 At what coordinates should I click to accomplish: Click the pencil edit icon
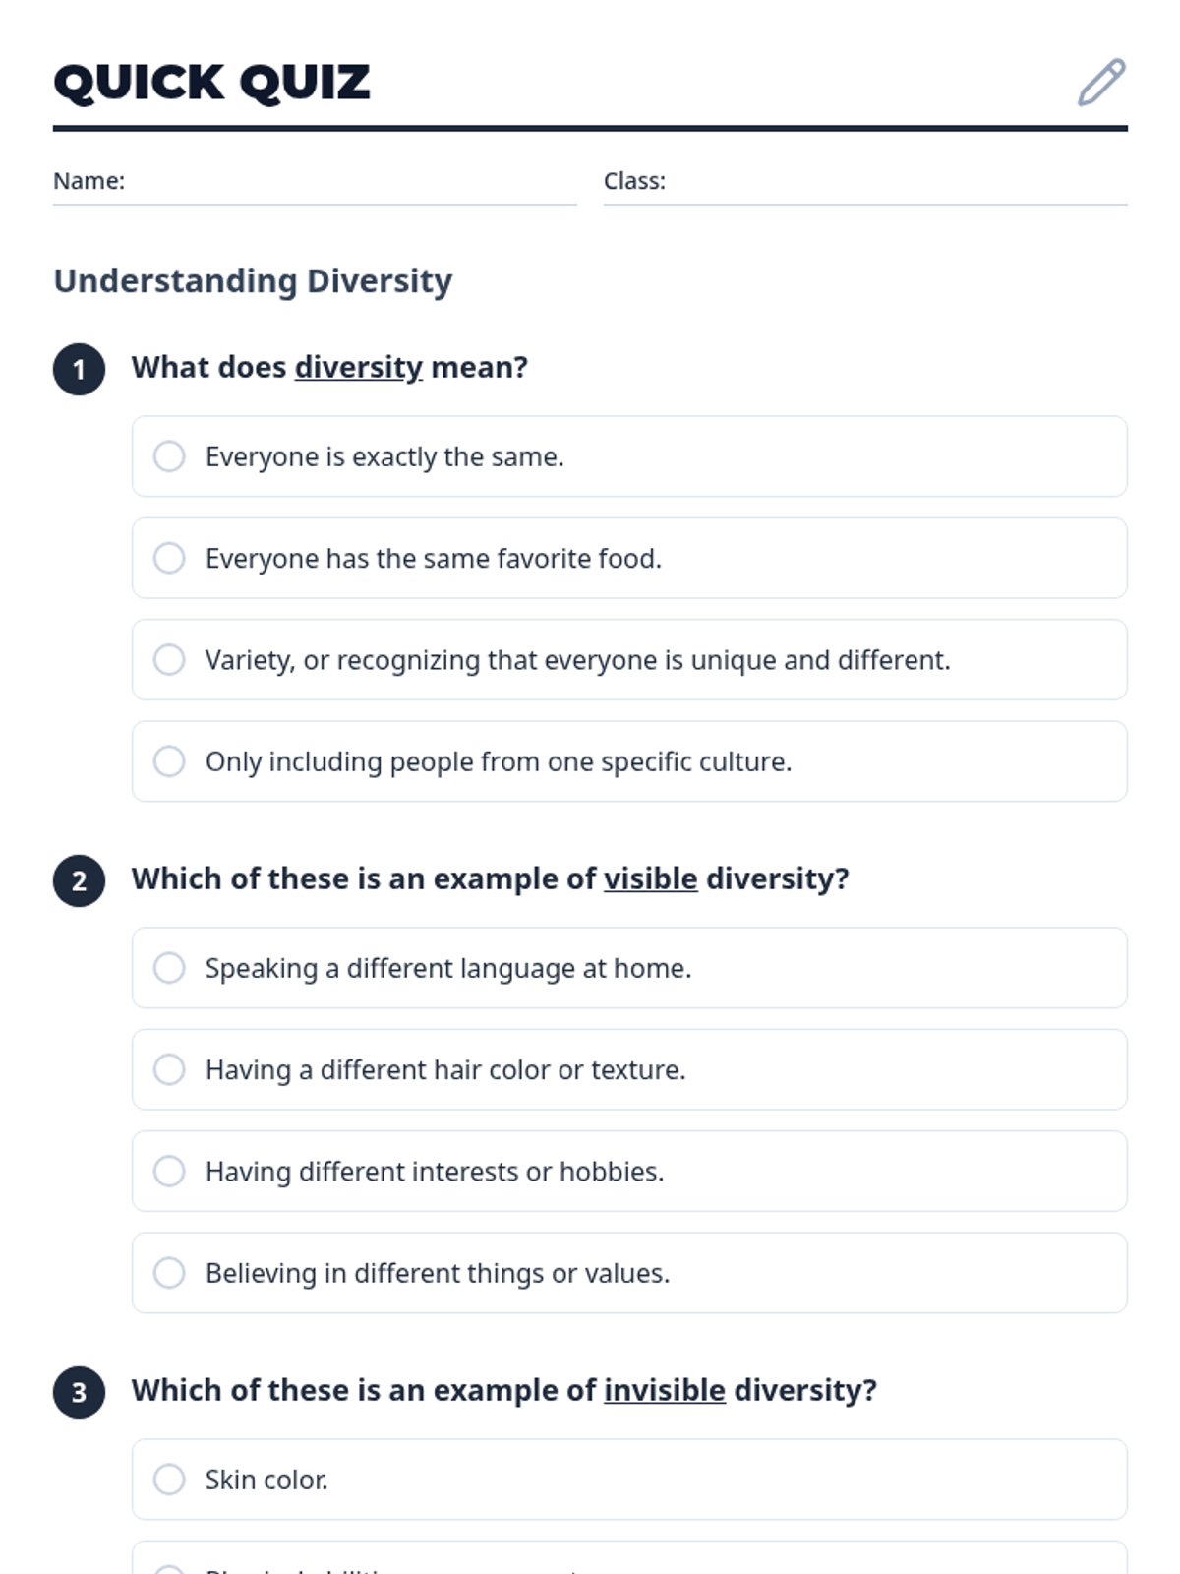coord(1101,82)
